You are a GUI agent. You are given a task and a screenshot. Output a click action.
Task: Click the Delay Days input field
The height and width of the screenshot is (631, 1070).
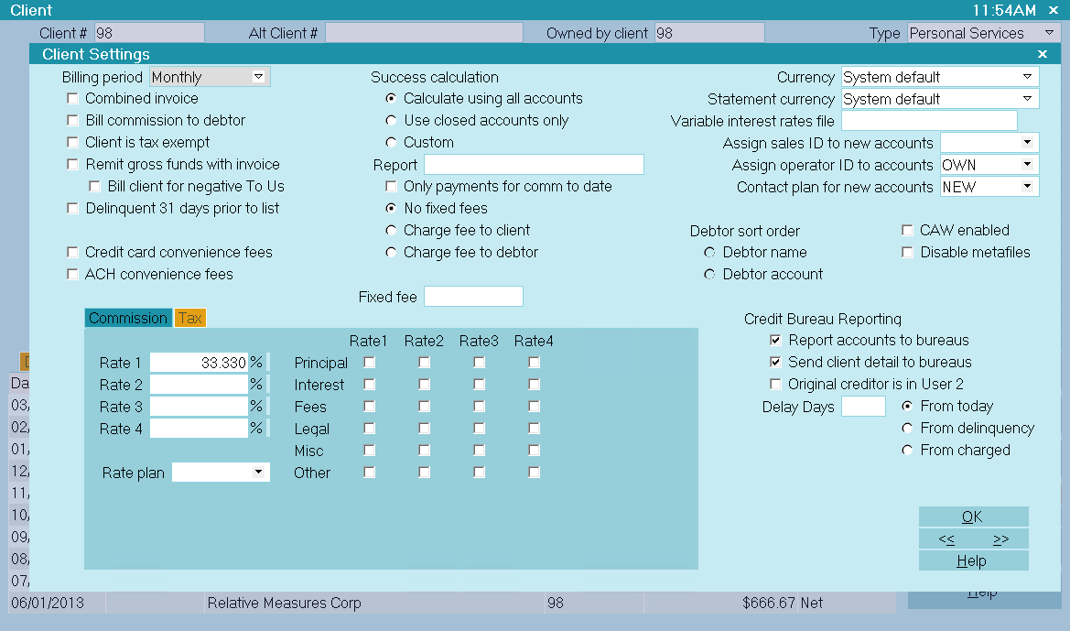[863, 407]
